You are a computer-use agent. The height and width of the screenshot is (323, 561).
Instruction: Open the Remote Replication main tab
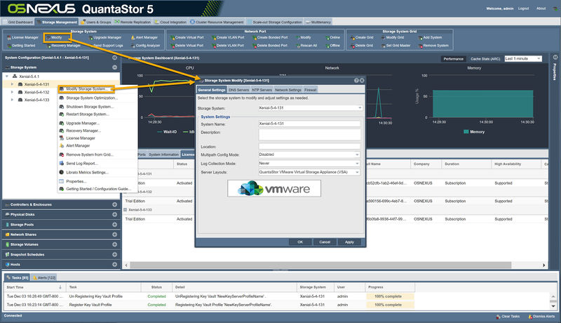[133, 22]
